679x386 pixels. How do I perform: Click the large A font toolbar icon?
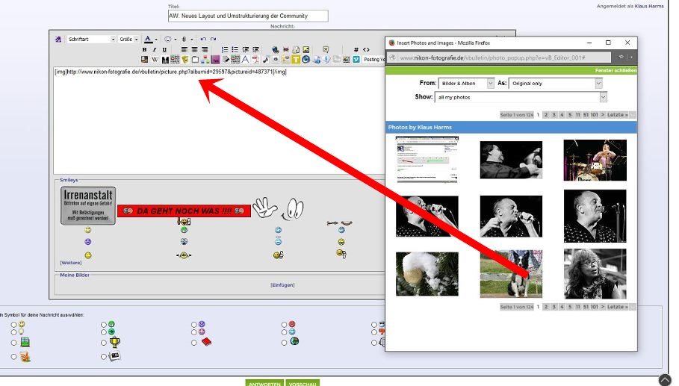(x=246, y=60)
